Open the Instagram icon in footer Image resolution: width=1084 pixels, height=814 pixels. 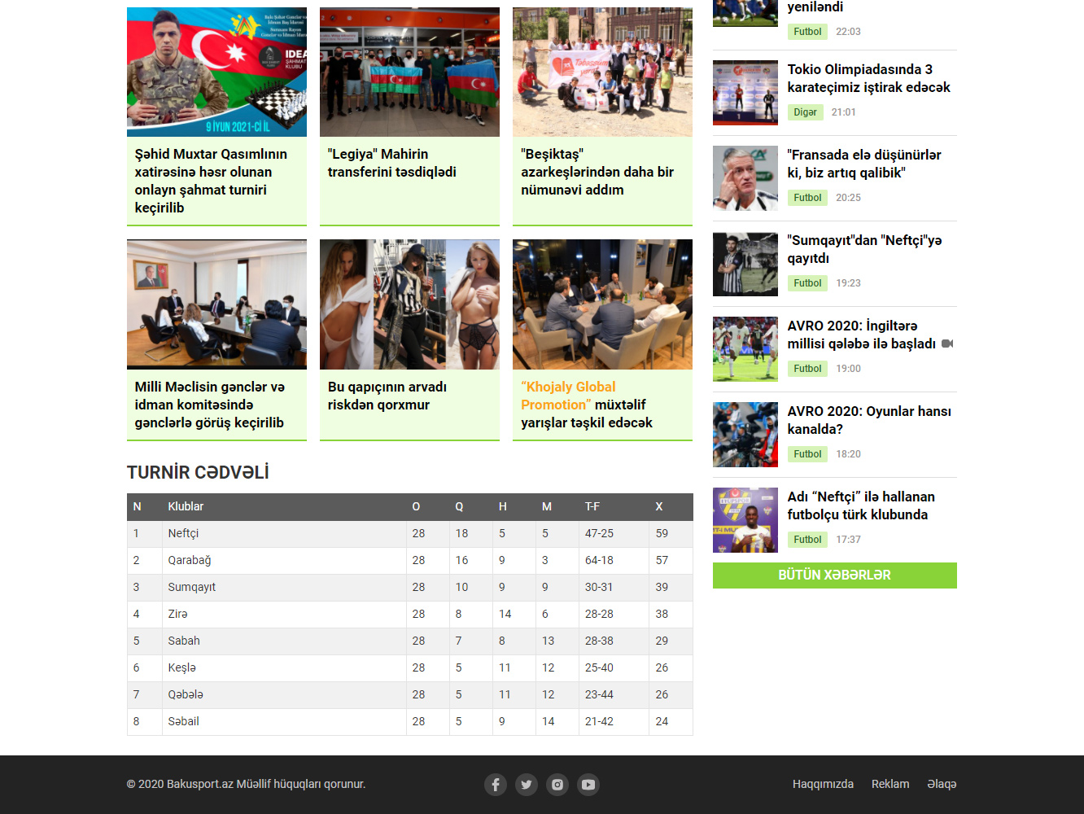click(557, 785)
